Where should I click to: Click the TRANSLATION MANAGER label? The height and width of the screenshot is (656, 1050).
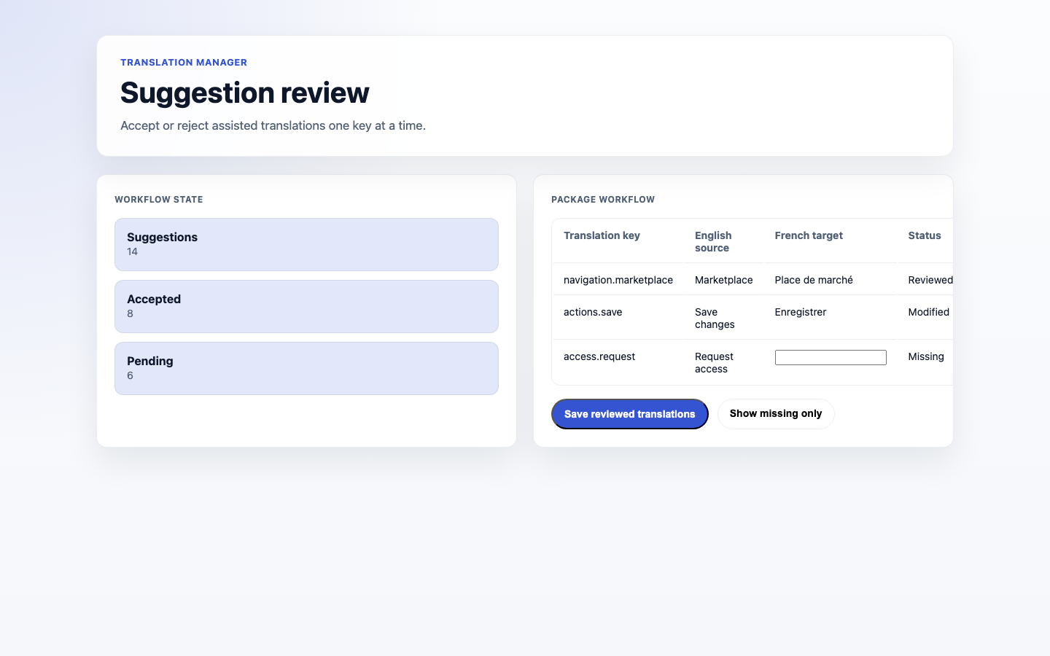(184, 63)
